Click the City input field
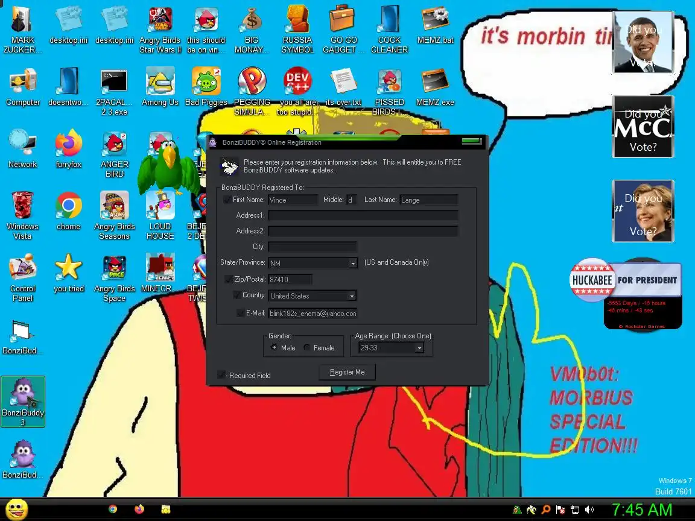The height and width of the screenshot is (521, 695). click(x=313, y=246)
